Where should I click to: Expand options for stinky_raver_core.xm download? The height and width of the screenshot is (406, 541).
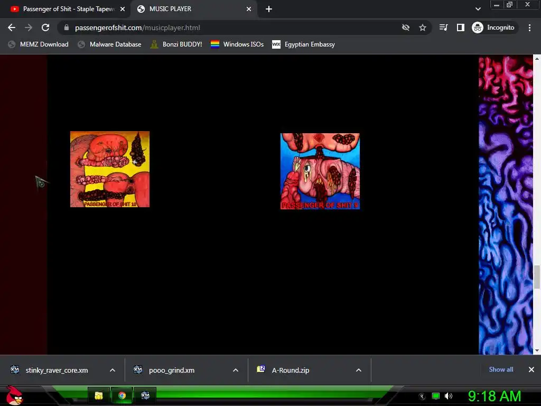113,370
